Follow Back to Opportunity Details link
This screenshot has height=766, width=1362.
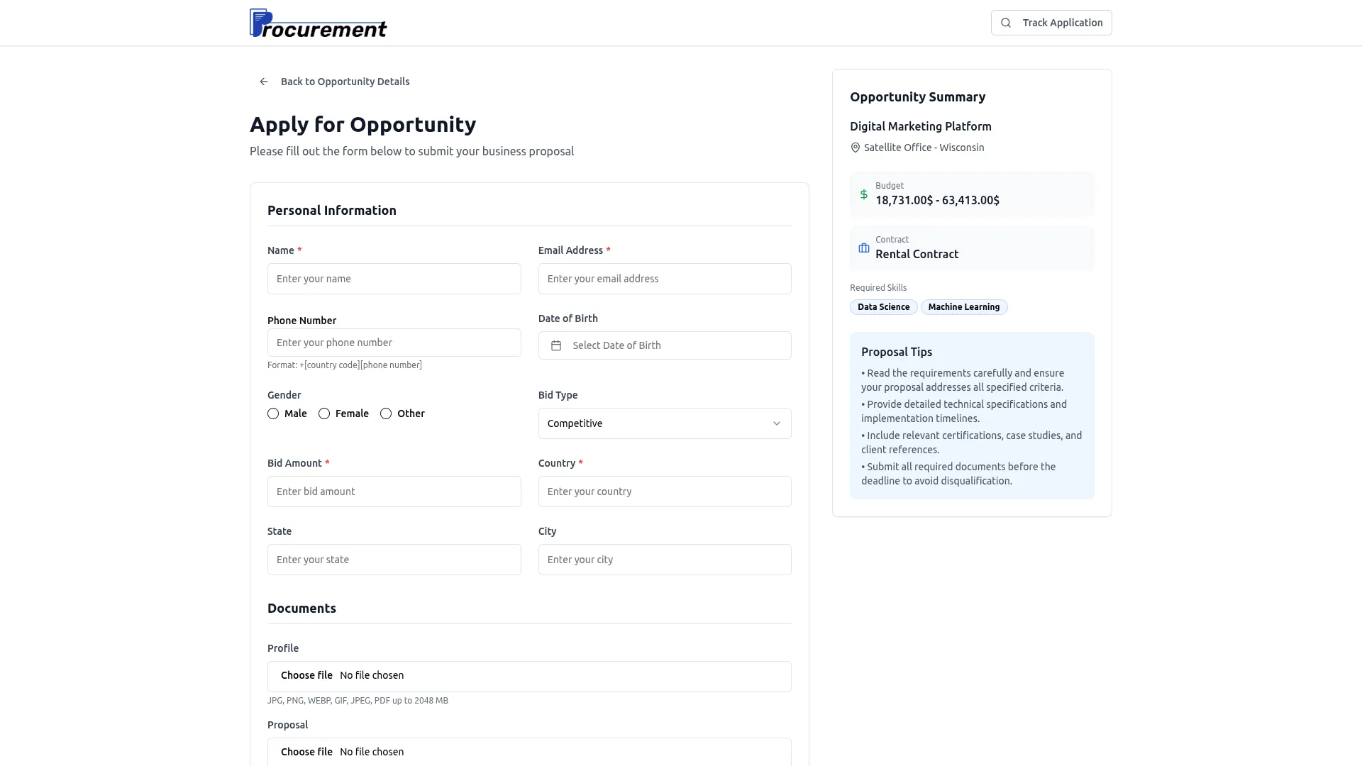pos(345,81)
